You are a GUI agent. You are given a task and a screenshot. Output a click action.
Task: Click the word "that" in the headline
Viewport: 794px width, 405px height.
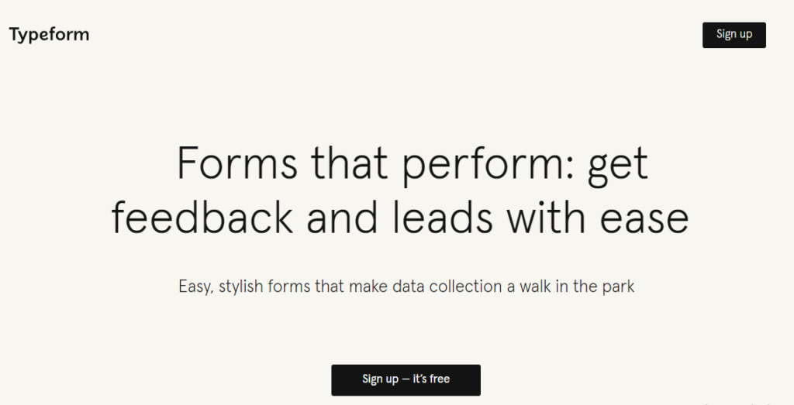pos(348,165)
